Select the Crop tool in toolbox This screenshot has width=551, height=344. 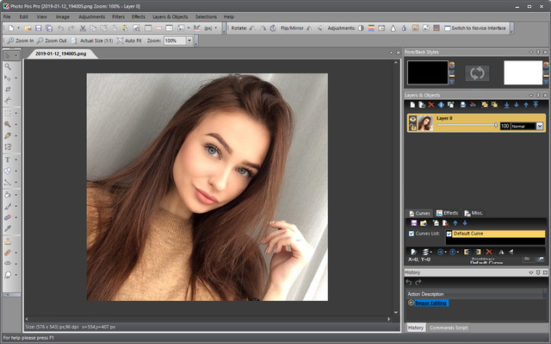(8, 90)
